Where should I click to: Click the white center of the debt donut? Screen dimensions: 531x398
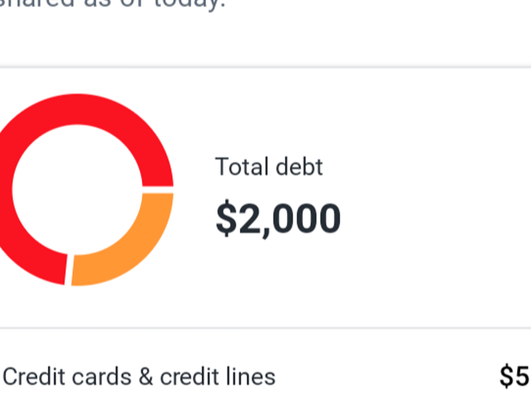[77, 190]
